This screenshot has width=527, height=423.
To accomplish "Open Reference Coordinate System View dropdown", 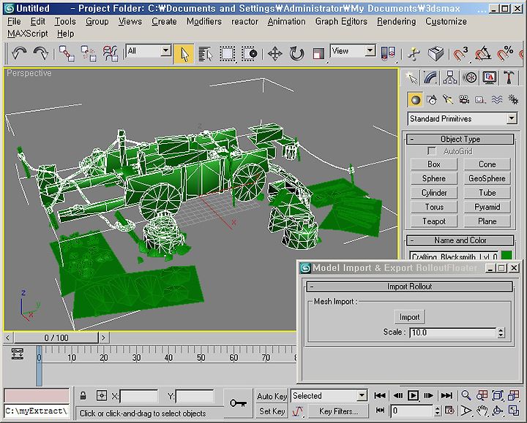I will [x=353, y=51].
